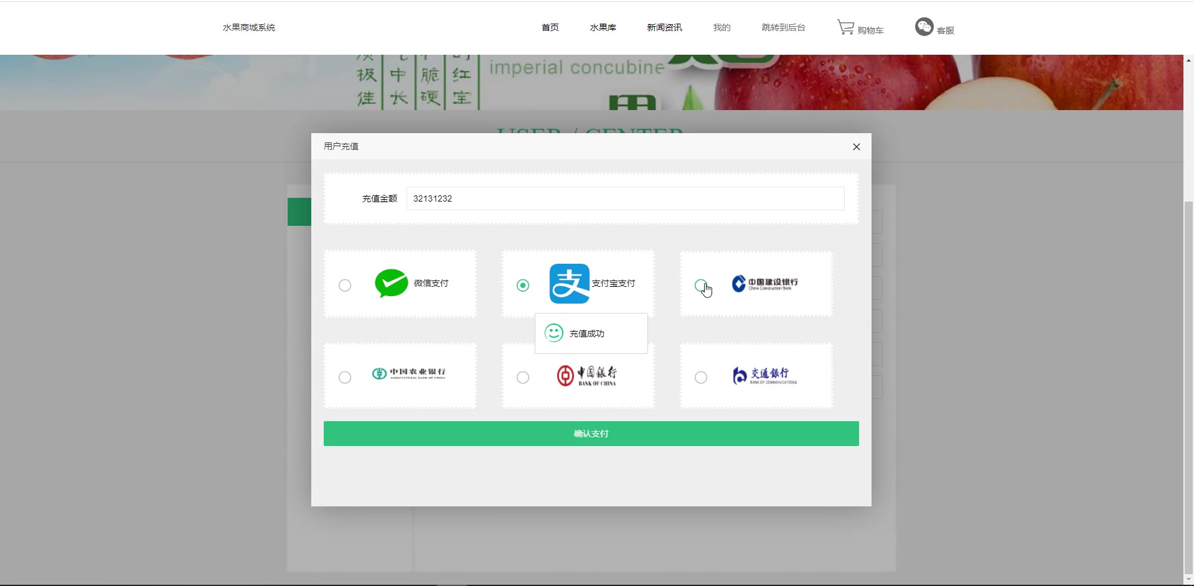This screenshot has width=1194, height=586.
Task: Click the Agricultural Bank of China logo
Action: (409, 373)
